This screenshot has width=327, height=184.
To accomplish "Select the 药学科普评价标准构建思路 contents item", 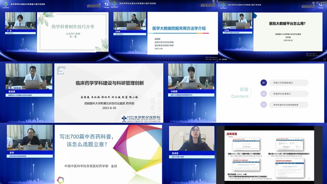I will click(289, 105).
